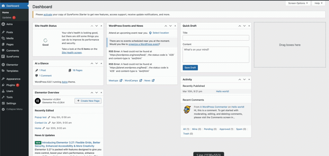Click the WordPress Commenter avatar image

[187, 110]
